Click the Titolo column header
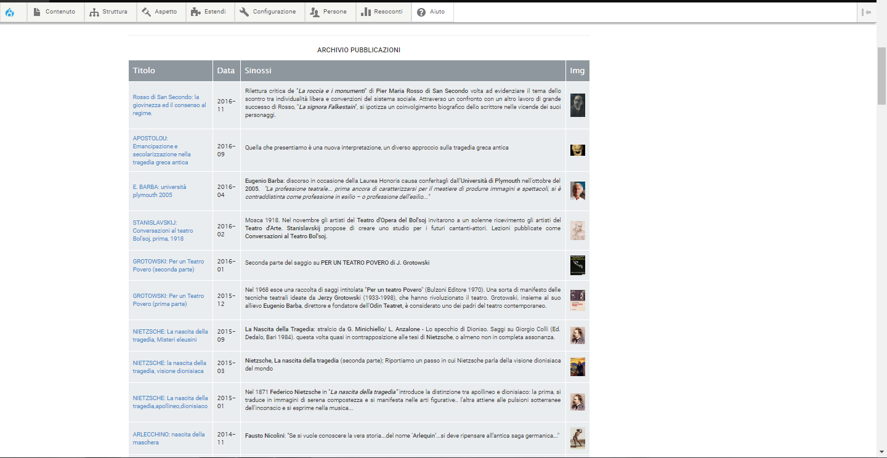Image resolution: width=887 pixels, height=458 pixels. pyautogui.click(x=144, y=71)
